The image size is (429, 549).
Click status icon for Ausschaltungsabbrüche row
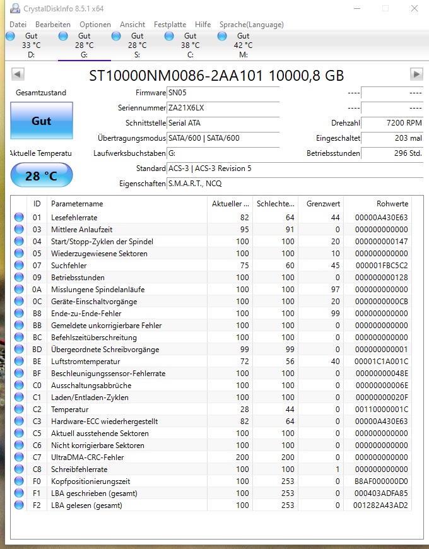[x=19, y=385]
